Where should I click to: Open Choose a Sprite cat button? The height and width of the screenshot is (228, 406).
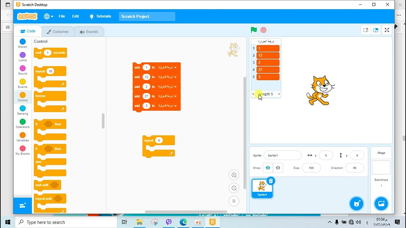pos(357,204)
